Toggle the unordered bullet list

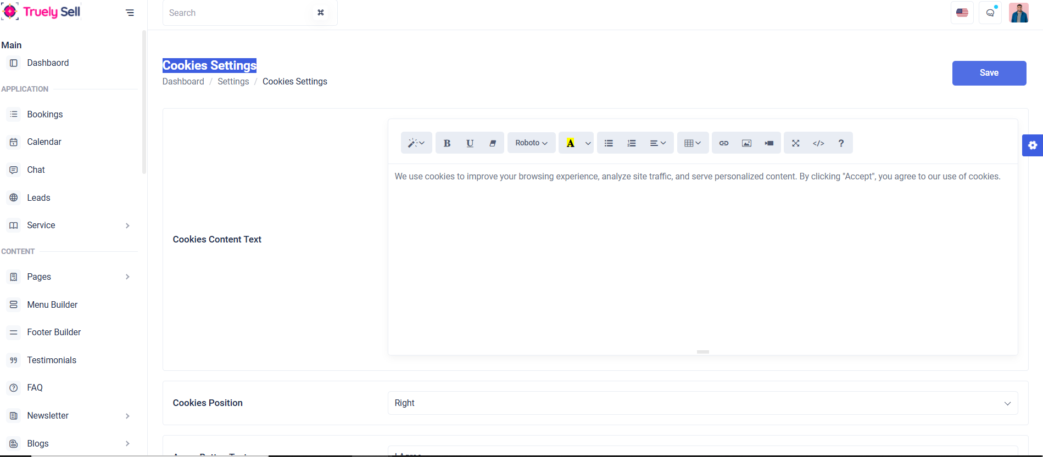click(x=609, y=143)
